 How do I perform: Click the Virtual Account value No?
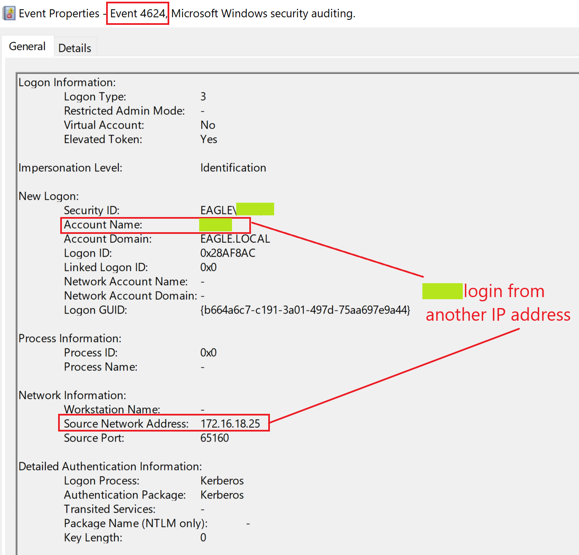[208, 125]
